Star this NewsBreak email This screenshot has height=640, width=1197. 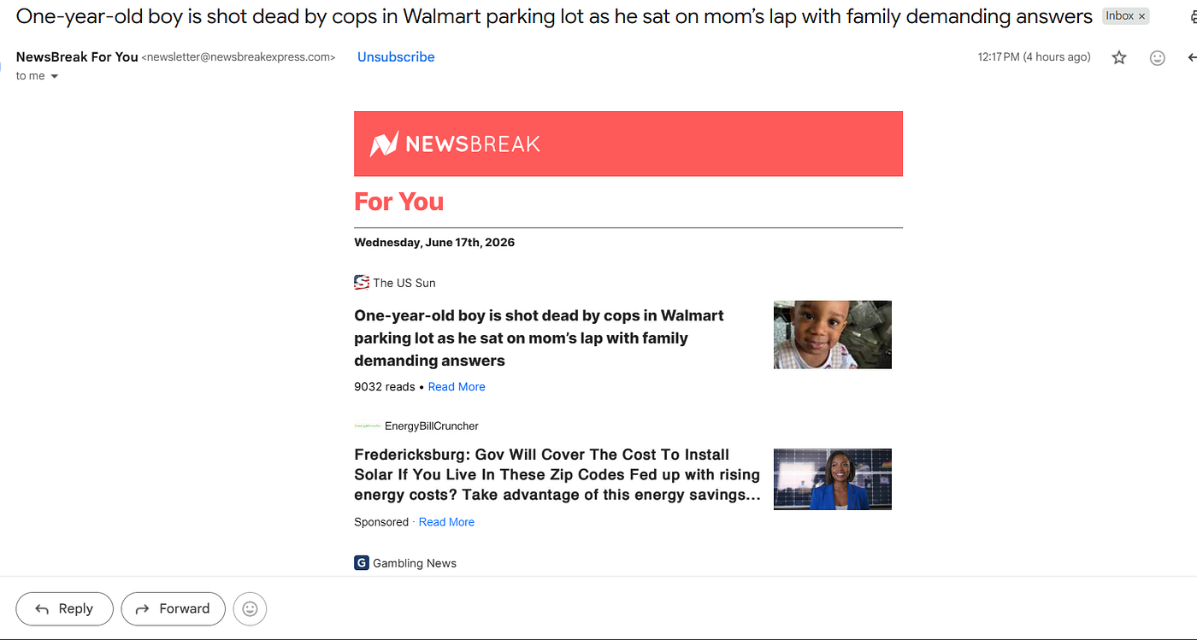click(x=1119, y=57)
